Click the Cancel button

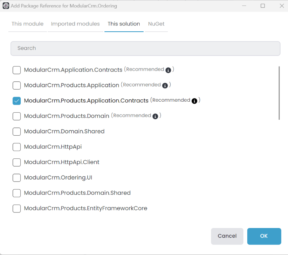point(227,236)
